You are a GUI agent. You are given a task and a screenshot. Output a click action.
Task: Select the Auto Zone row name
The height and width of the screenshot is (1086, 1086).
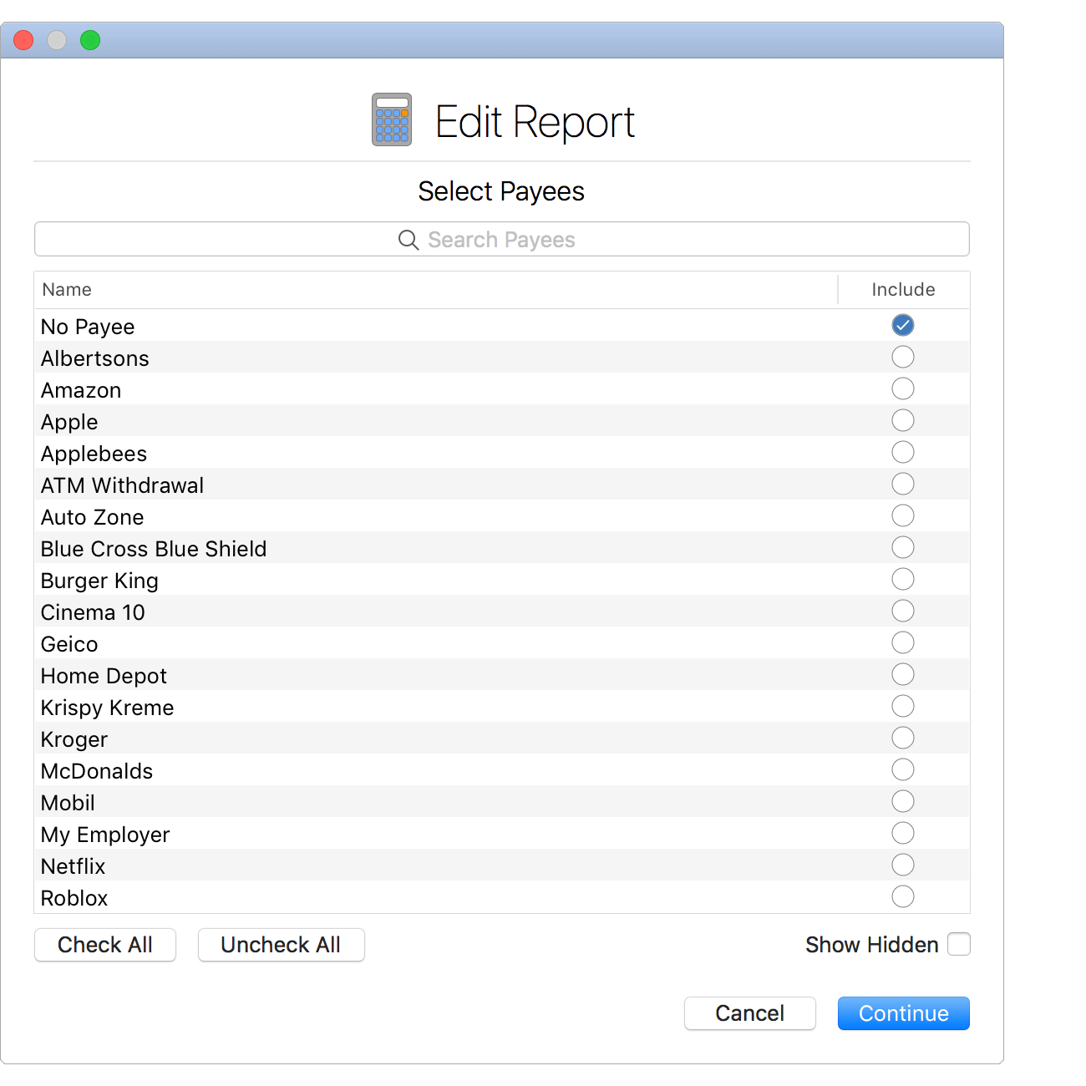(x=93, y=517)
